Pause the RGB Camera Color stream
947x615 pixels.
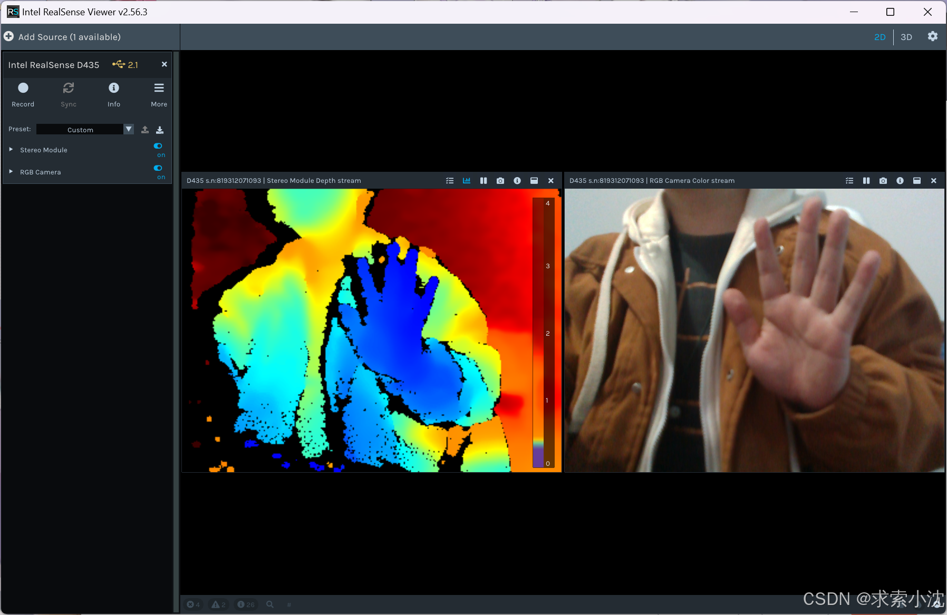tap(866, 180)
